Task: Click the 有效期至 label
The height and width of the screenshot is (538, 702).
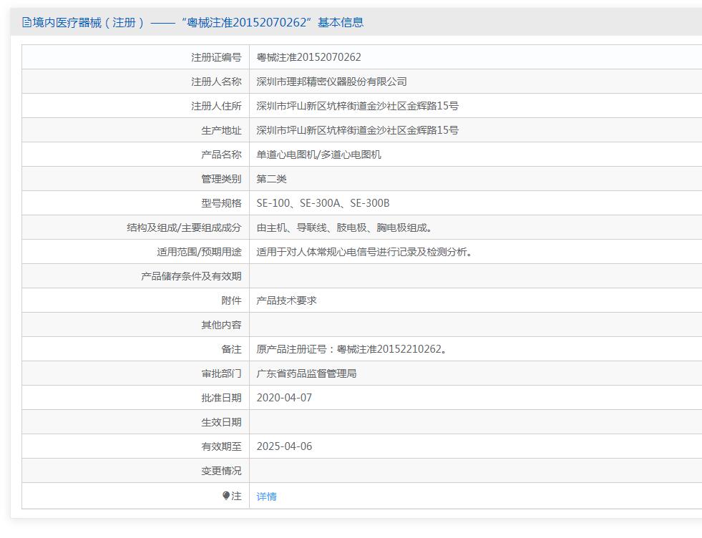Action: point(221,446)
